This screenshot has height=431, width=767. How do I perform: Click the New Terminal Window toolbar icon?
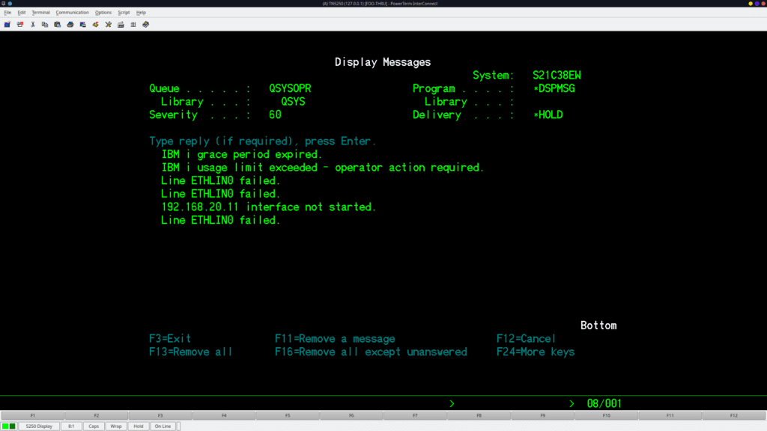point(7,25)
